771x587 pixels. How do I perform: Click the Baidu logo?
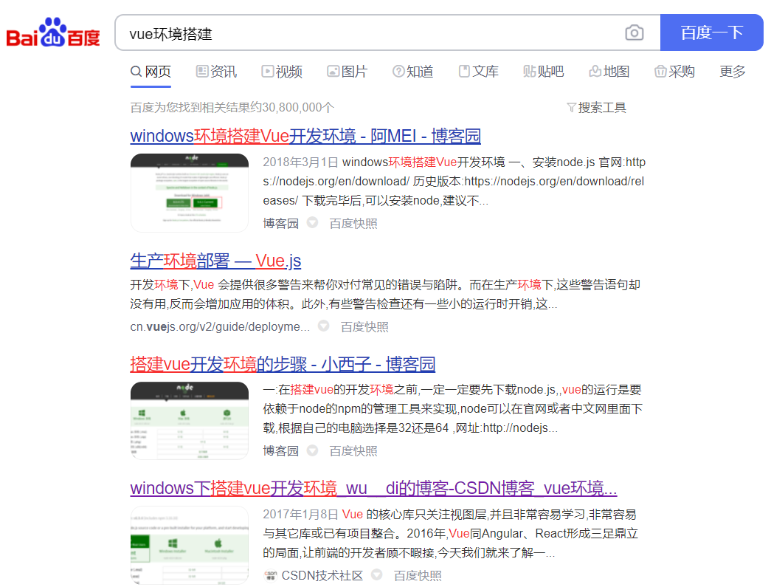click(x=53, y=32)
